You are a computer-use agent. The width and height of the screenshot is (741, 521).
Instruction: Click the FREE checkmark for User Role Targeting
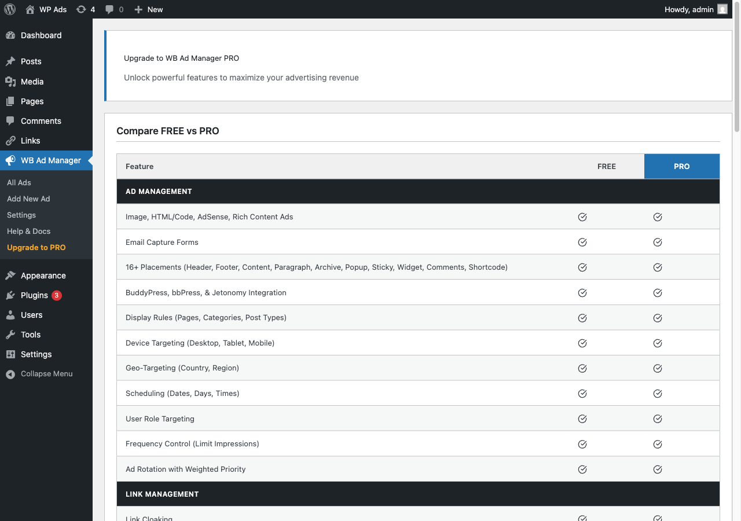pyautogui.click(x=582, y=419)
